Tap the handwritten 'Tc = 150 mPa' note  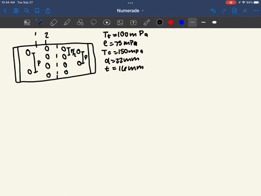tap(122, 52)
